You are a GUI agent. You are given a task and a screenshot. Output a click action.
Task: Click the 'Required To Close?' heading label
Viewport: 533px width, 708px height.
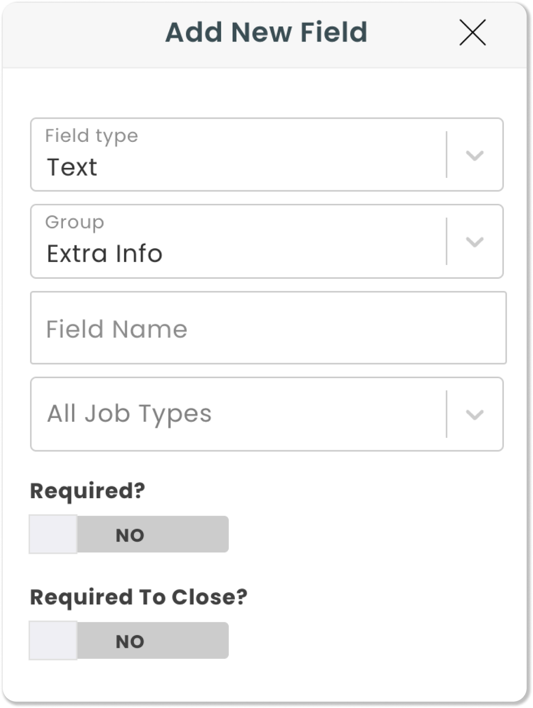tap(139, 597)
